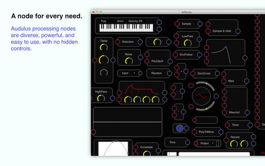The image size is (265, 166).
Task: Click the gray knob in Delay node
Action: (x=104, y=73)
